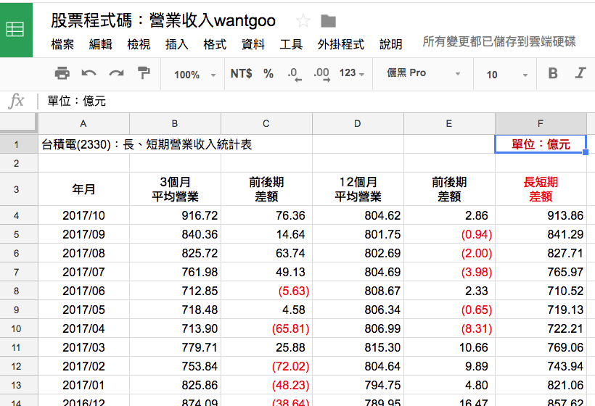Select cell with value 801.75
This screenshot has width=595, height=406.
tap(358, 235)
